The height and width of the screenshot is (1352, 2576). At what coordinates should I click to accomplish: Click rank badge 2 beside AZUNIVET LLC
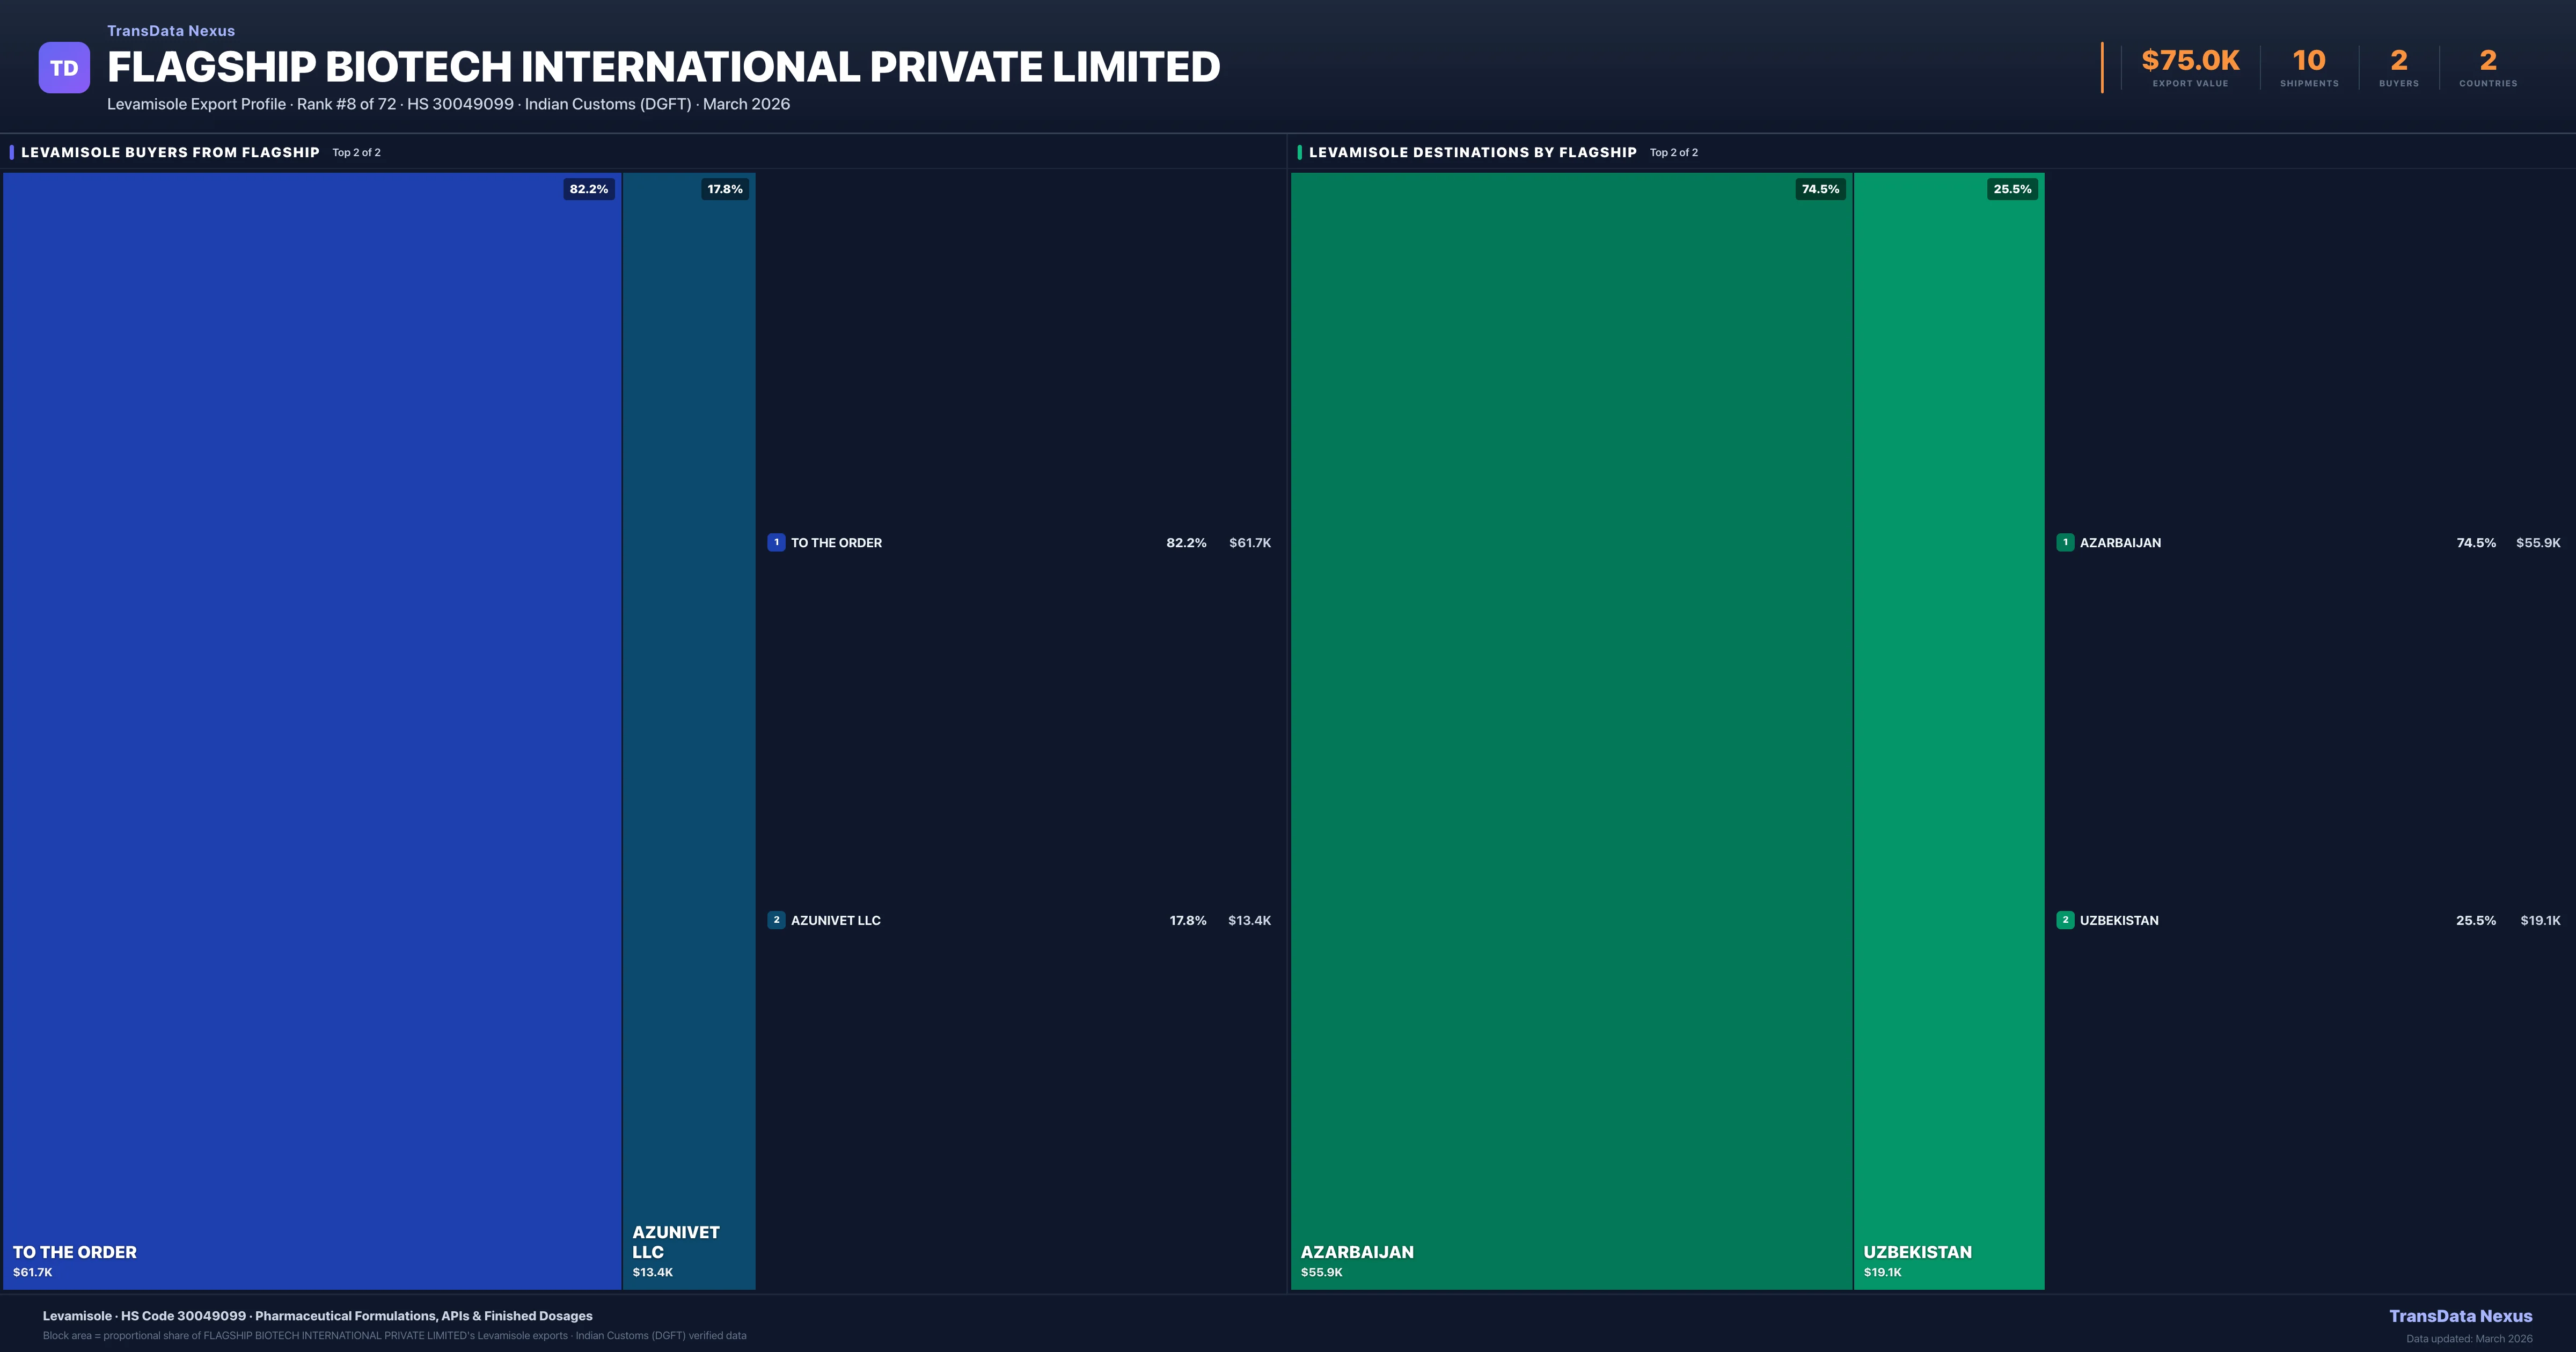point(776,920)
